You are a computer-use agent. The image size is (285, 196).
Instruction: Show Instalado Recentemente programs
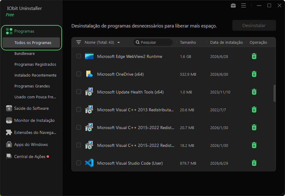[x=35, y=75]
